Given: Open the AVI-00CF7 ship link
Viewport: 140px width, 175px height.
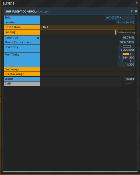Looking at the screenshot, I should pos(113,17).
